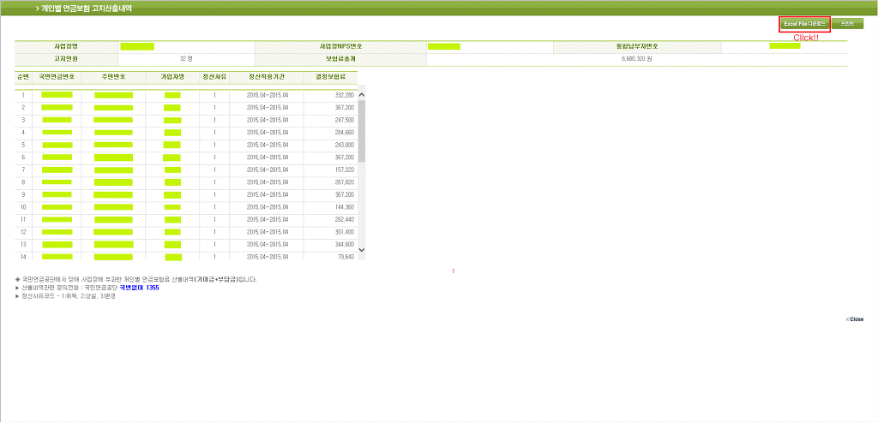Viewport: 878px width, 422px height.
Task: Click the 프린트 button
Action: pos(847,24)
